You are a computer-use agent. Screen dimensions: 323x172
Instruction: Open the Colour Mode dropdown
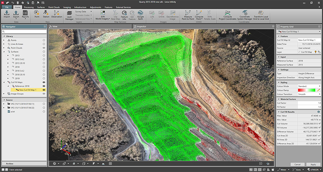click(x=319, y=86)
